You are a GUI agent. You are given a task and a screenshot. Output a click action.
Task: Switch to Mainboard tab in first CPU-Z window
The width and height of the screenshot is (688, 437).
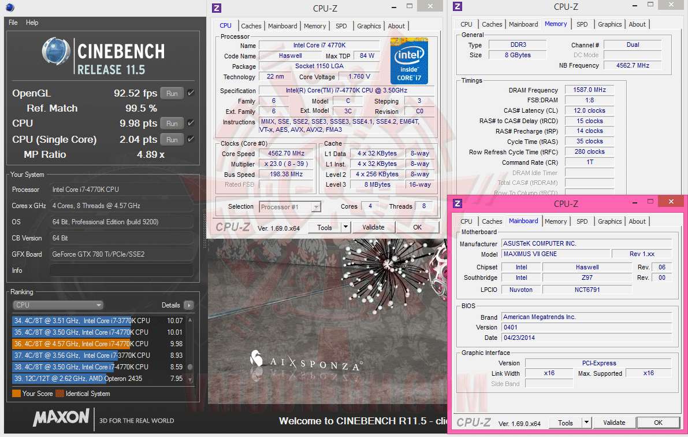(282, 26)
